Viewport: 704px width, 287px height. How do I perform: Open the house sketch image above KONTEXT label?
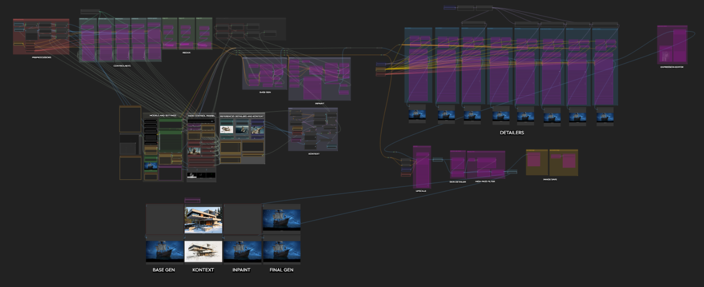(203, 252)
